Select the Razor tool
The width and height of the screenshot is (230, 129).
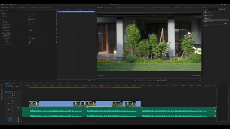pos(2,90)
